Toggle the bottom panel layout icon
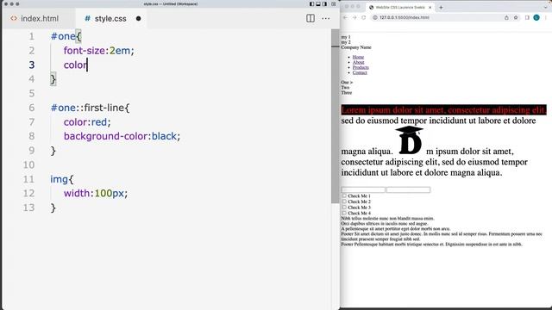Viewport: 552px width, 310px height. pyautogui.click(x=318, y=3)
